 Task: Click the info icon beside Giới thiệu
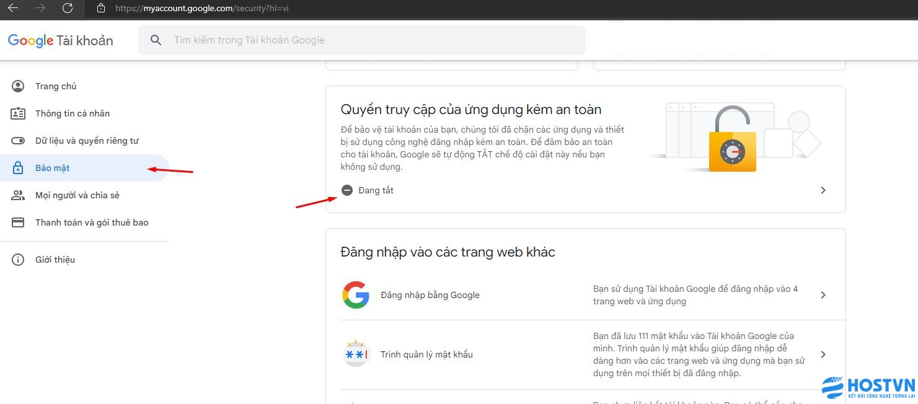[18, 260]
